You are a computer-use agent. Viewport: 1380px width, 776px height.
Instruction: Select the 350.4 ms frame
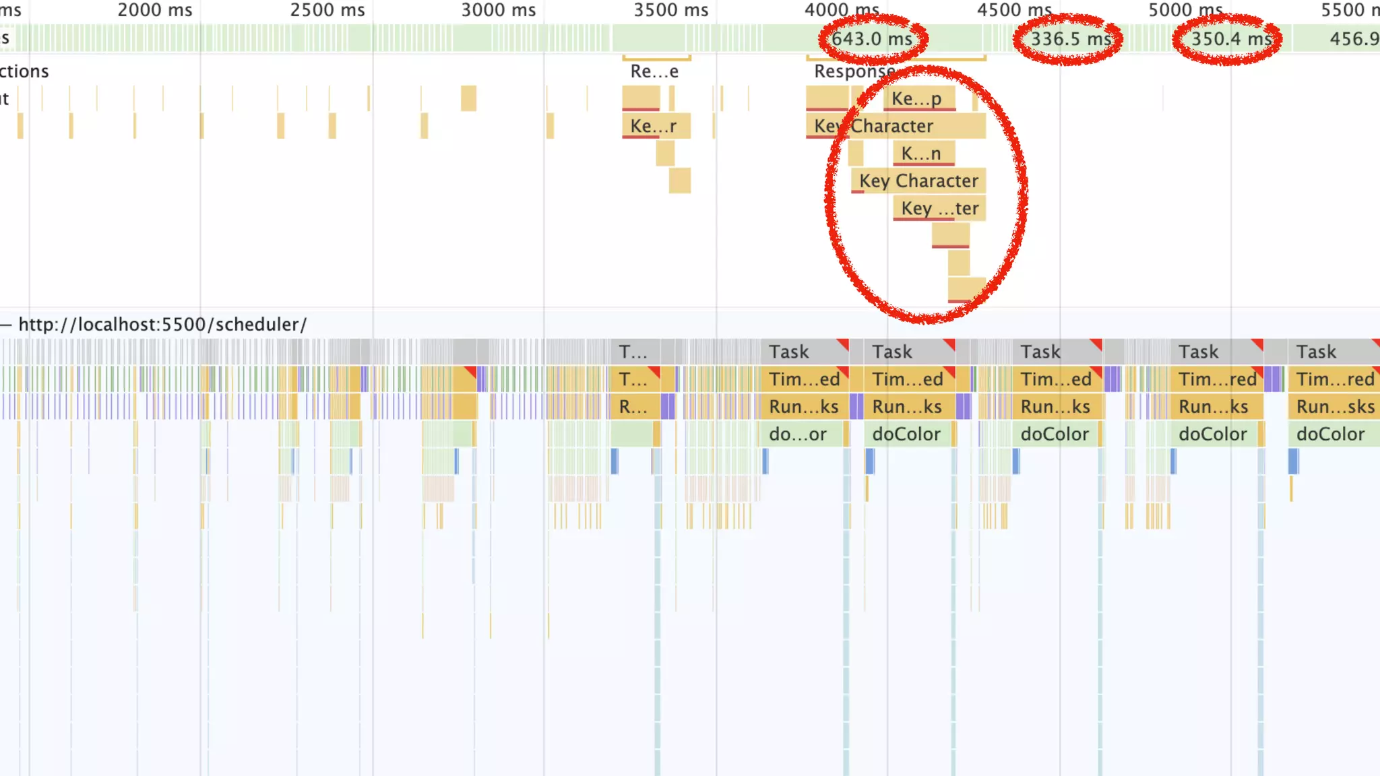[1231, 38]
